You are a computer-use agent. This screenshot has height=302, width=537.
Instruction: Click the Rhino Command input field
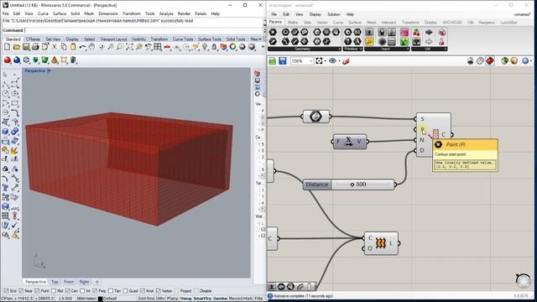click(x=143, y=30)
